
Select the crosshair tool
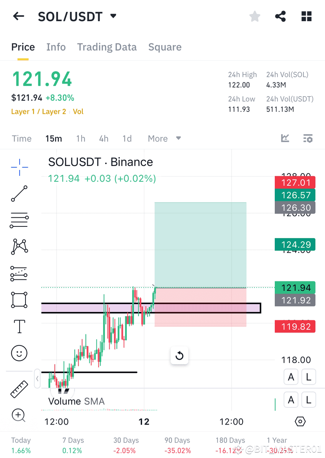19,167
